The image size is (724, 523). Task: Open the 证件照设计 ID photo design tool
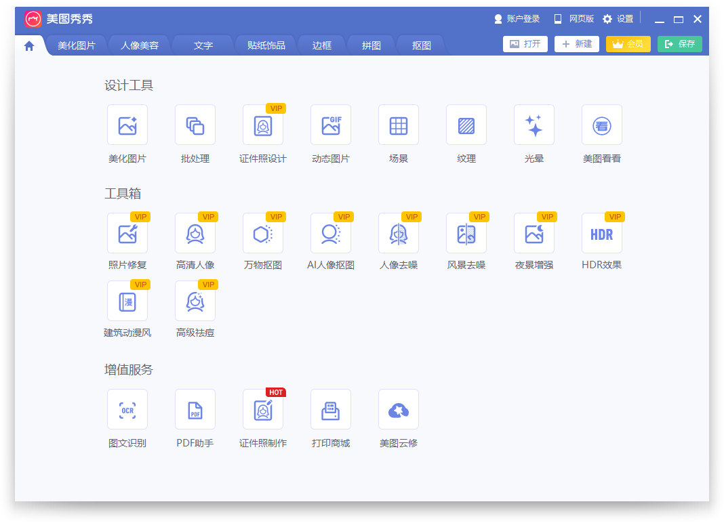tap(263, 125)
